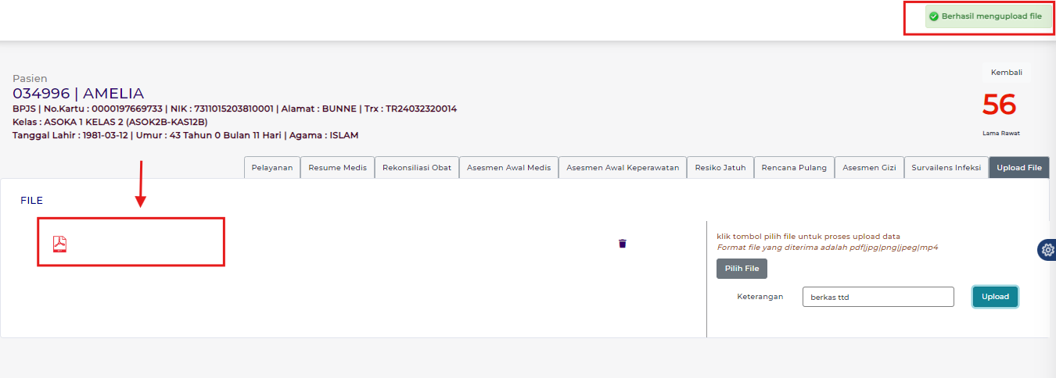Click the green checkmark in success notification
This screenshot has width=1056, height=378.
[x=934, y=16]
